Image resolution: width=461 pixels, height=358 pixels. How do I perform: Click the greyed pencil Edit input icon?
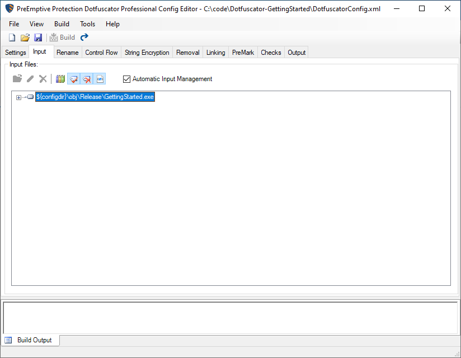(x=30, y=79)
